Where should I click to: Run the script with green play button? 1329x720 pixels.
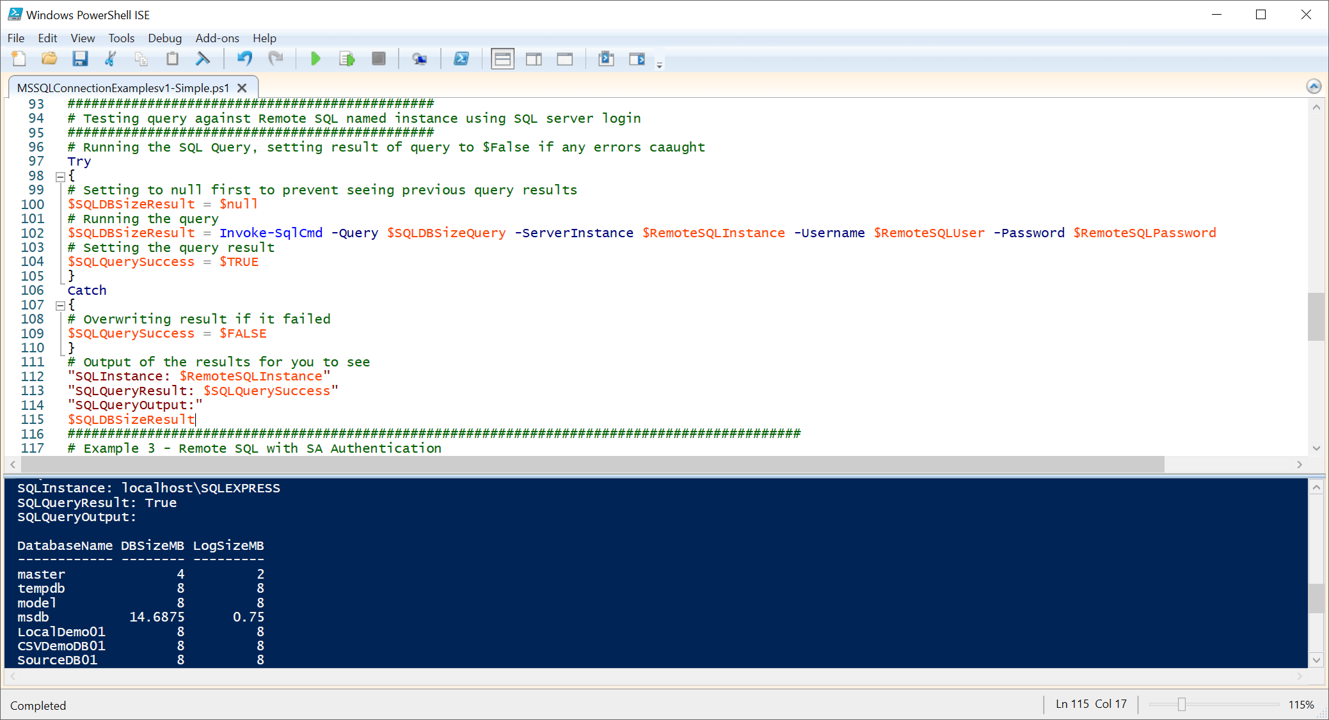click(x=315, y=59)
